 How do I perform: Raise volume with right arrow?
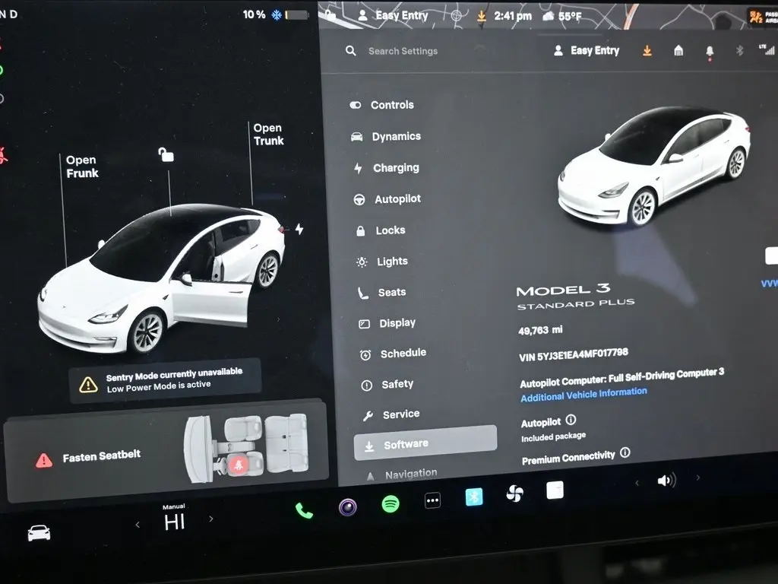click(x=698, y=478)
